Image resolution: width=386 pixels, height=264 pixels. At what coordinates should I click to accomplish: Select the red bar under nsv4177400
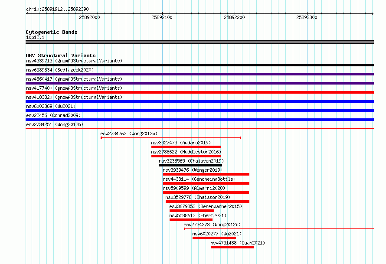click(x=200, y=92)
